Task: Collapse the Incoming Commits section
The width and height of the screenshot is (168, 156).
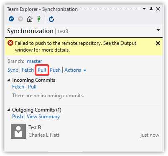Action: [9, 80]
